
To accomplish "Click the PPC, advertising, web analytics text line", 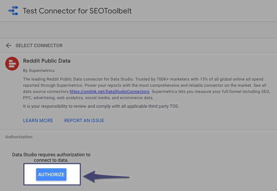I will click(x=88, y=98).
